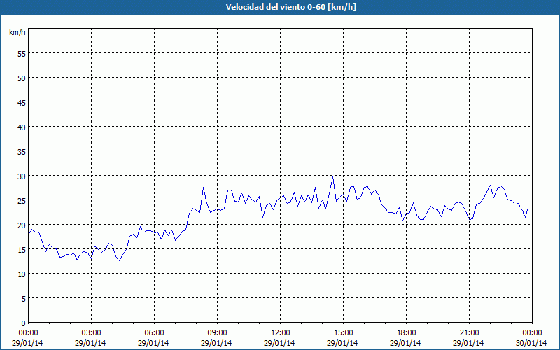Select the "35" speed axis tick label
Viewport: 560px width, 350px height.
(22, 151)
